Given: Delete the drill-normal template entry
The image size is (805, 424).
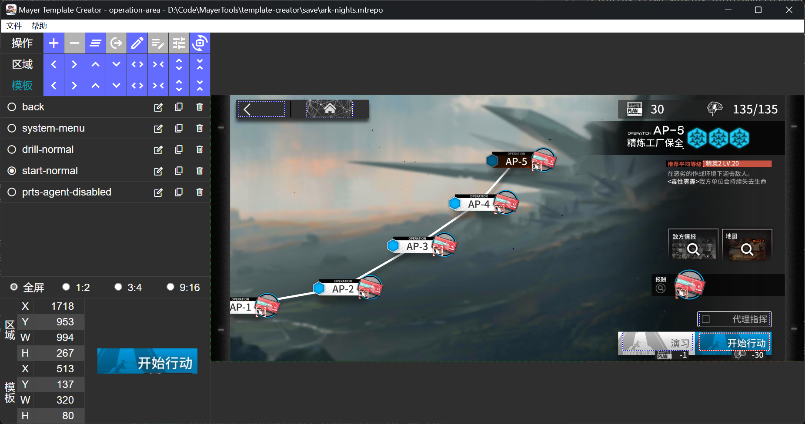Looking at the screenshot, I should click(x=200, y=149).
